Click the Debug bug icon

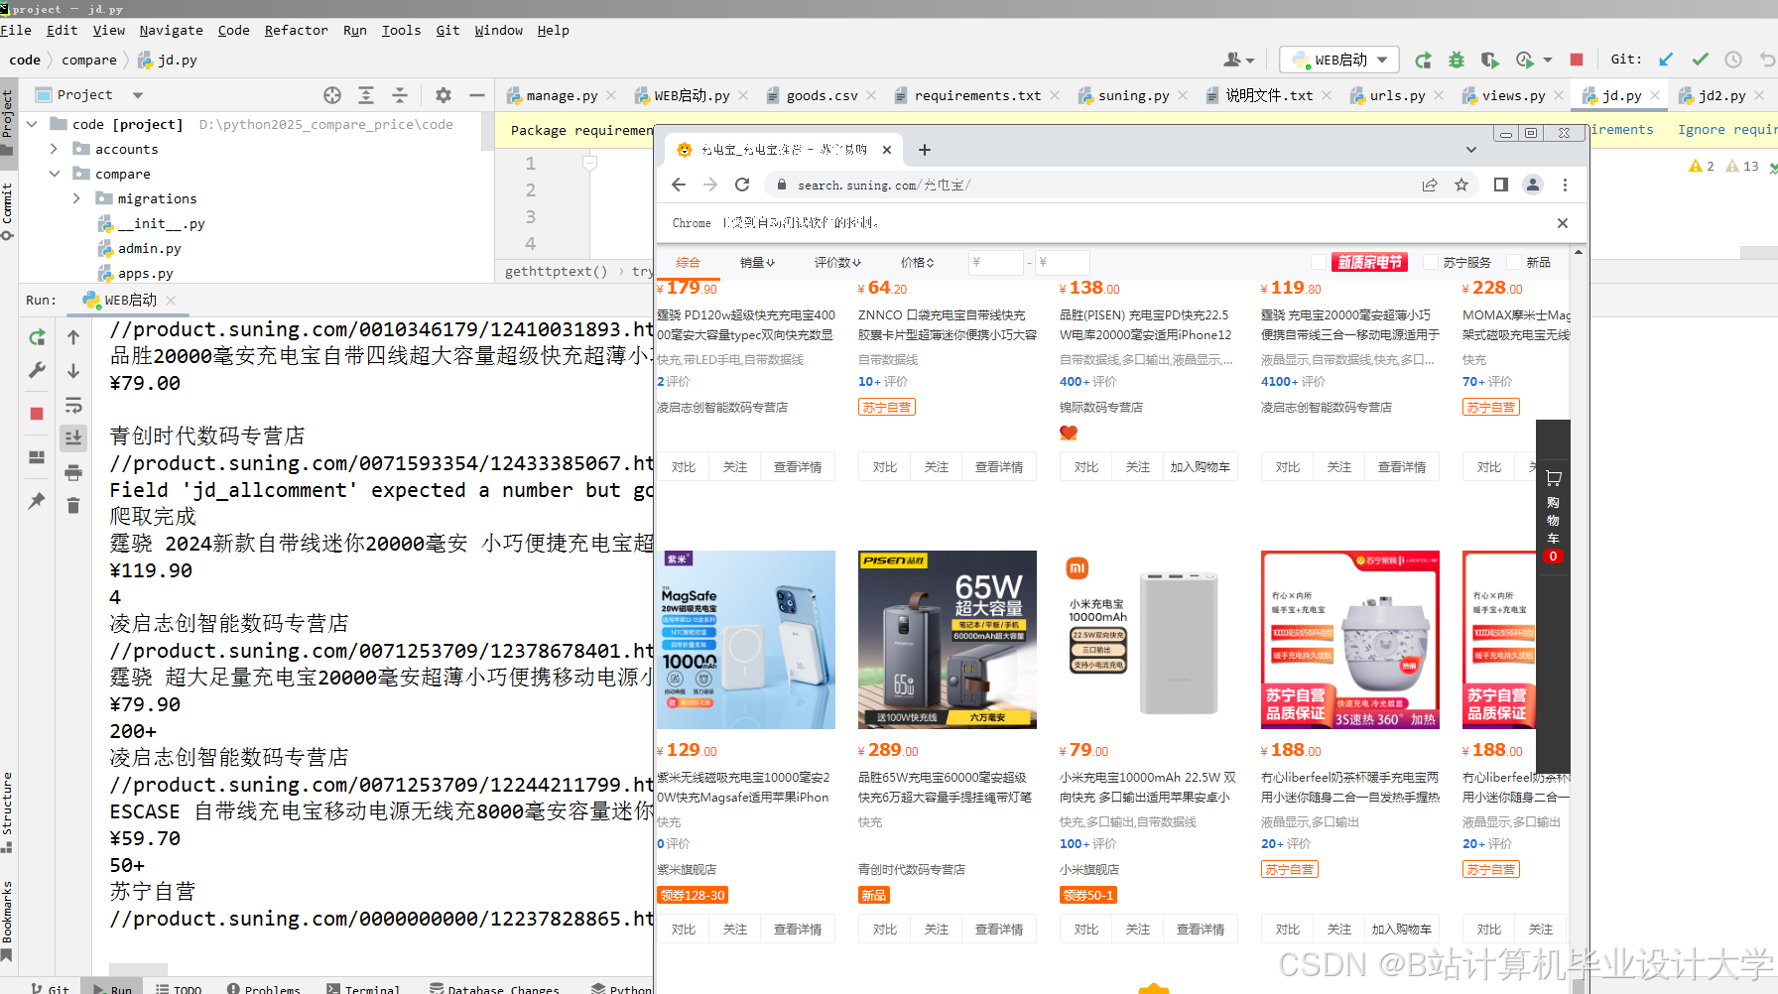pyautogui.click(x=1457, y=60)
